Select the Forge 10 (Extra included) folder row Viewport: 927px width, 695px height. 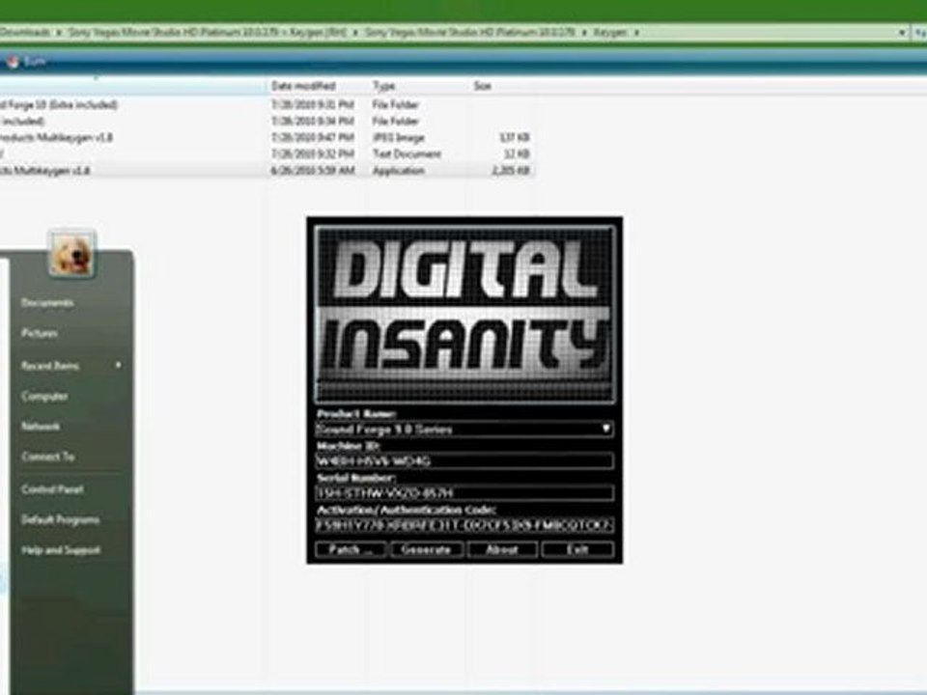click(267, 104)
